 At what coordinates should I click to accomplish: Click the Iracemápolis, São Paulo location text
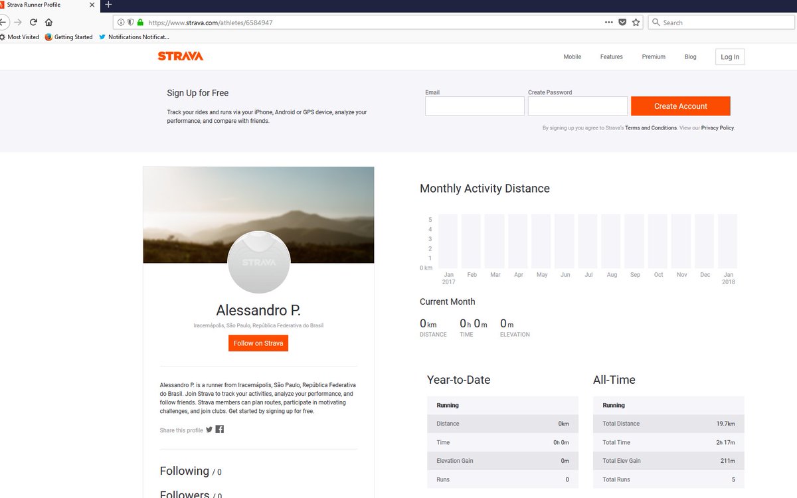coord(258,326)
